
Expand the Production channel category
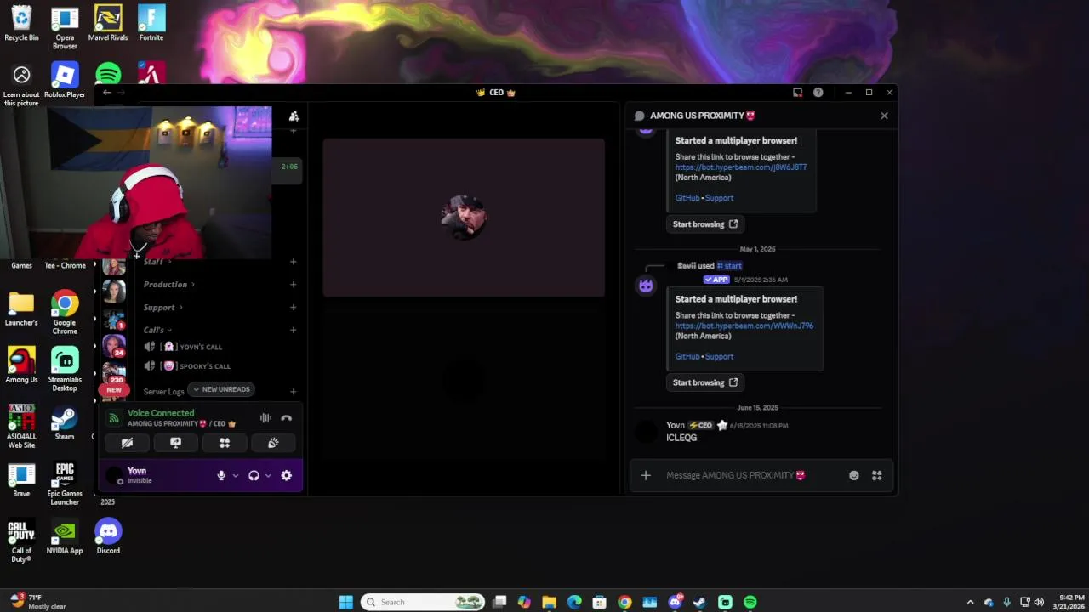tap(169, 285)
